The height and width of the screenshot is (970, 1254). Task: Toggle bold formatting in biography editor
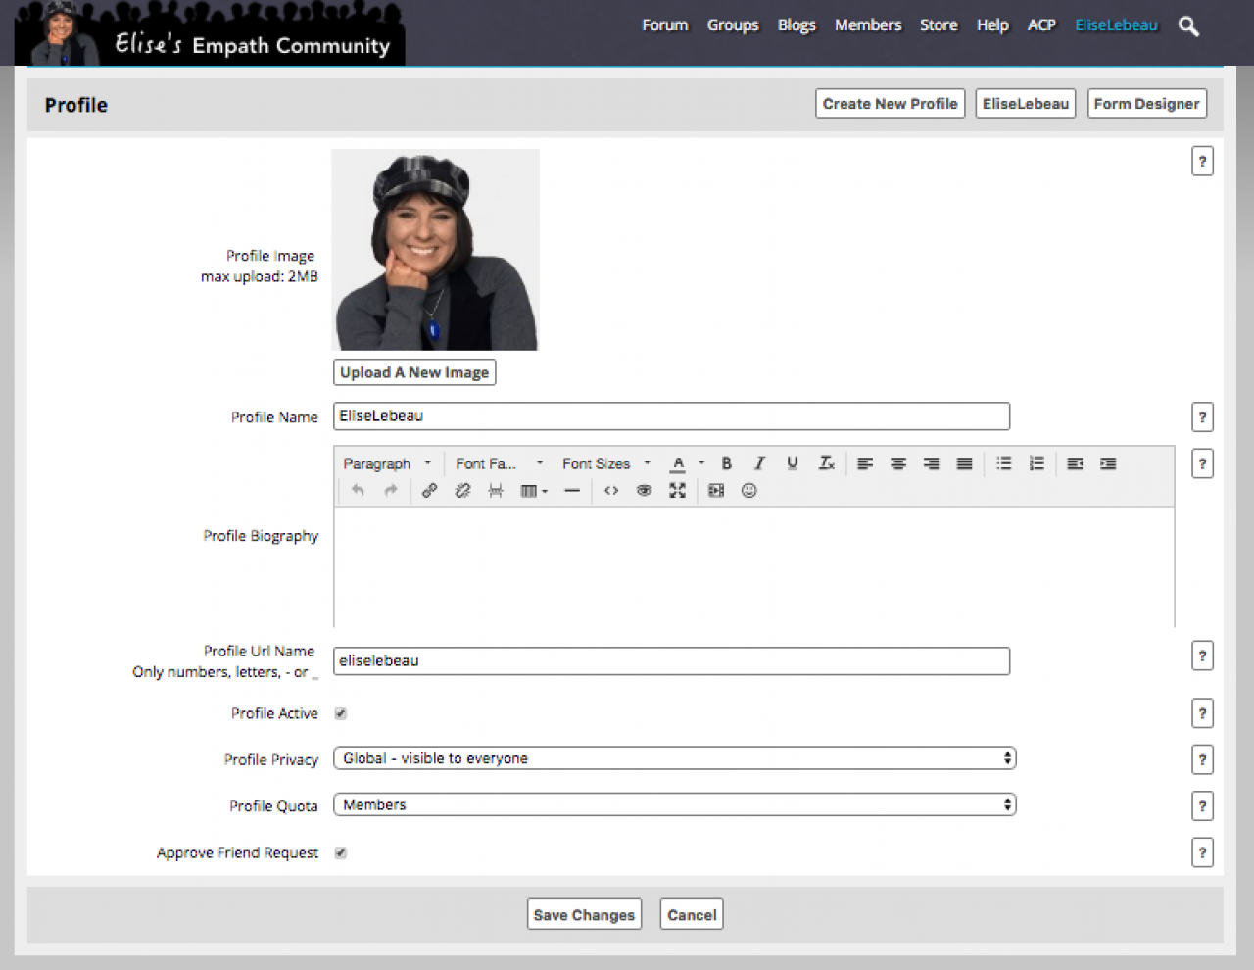[726, 463]
